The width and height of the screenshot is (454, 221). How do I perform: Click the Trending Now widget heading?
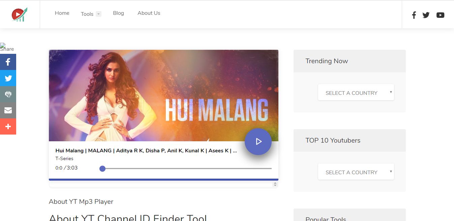[x=327, y=61]
